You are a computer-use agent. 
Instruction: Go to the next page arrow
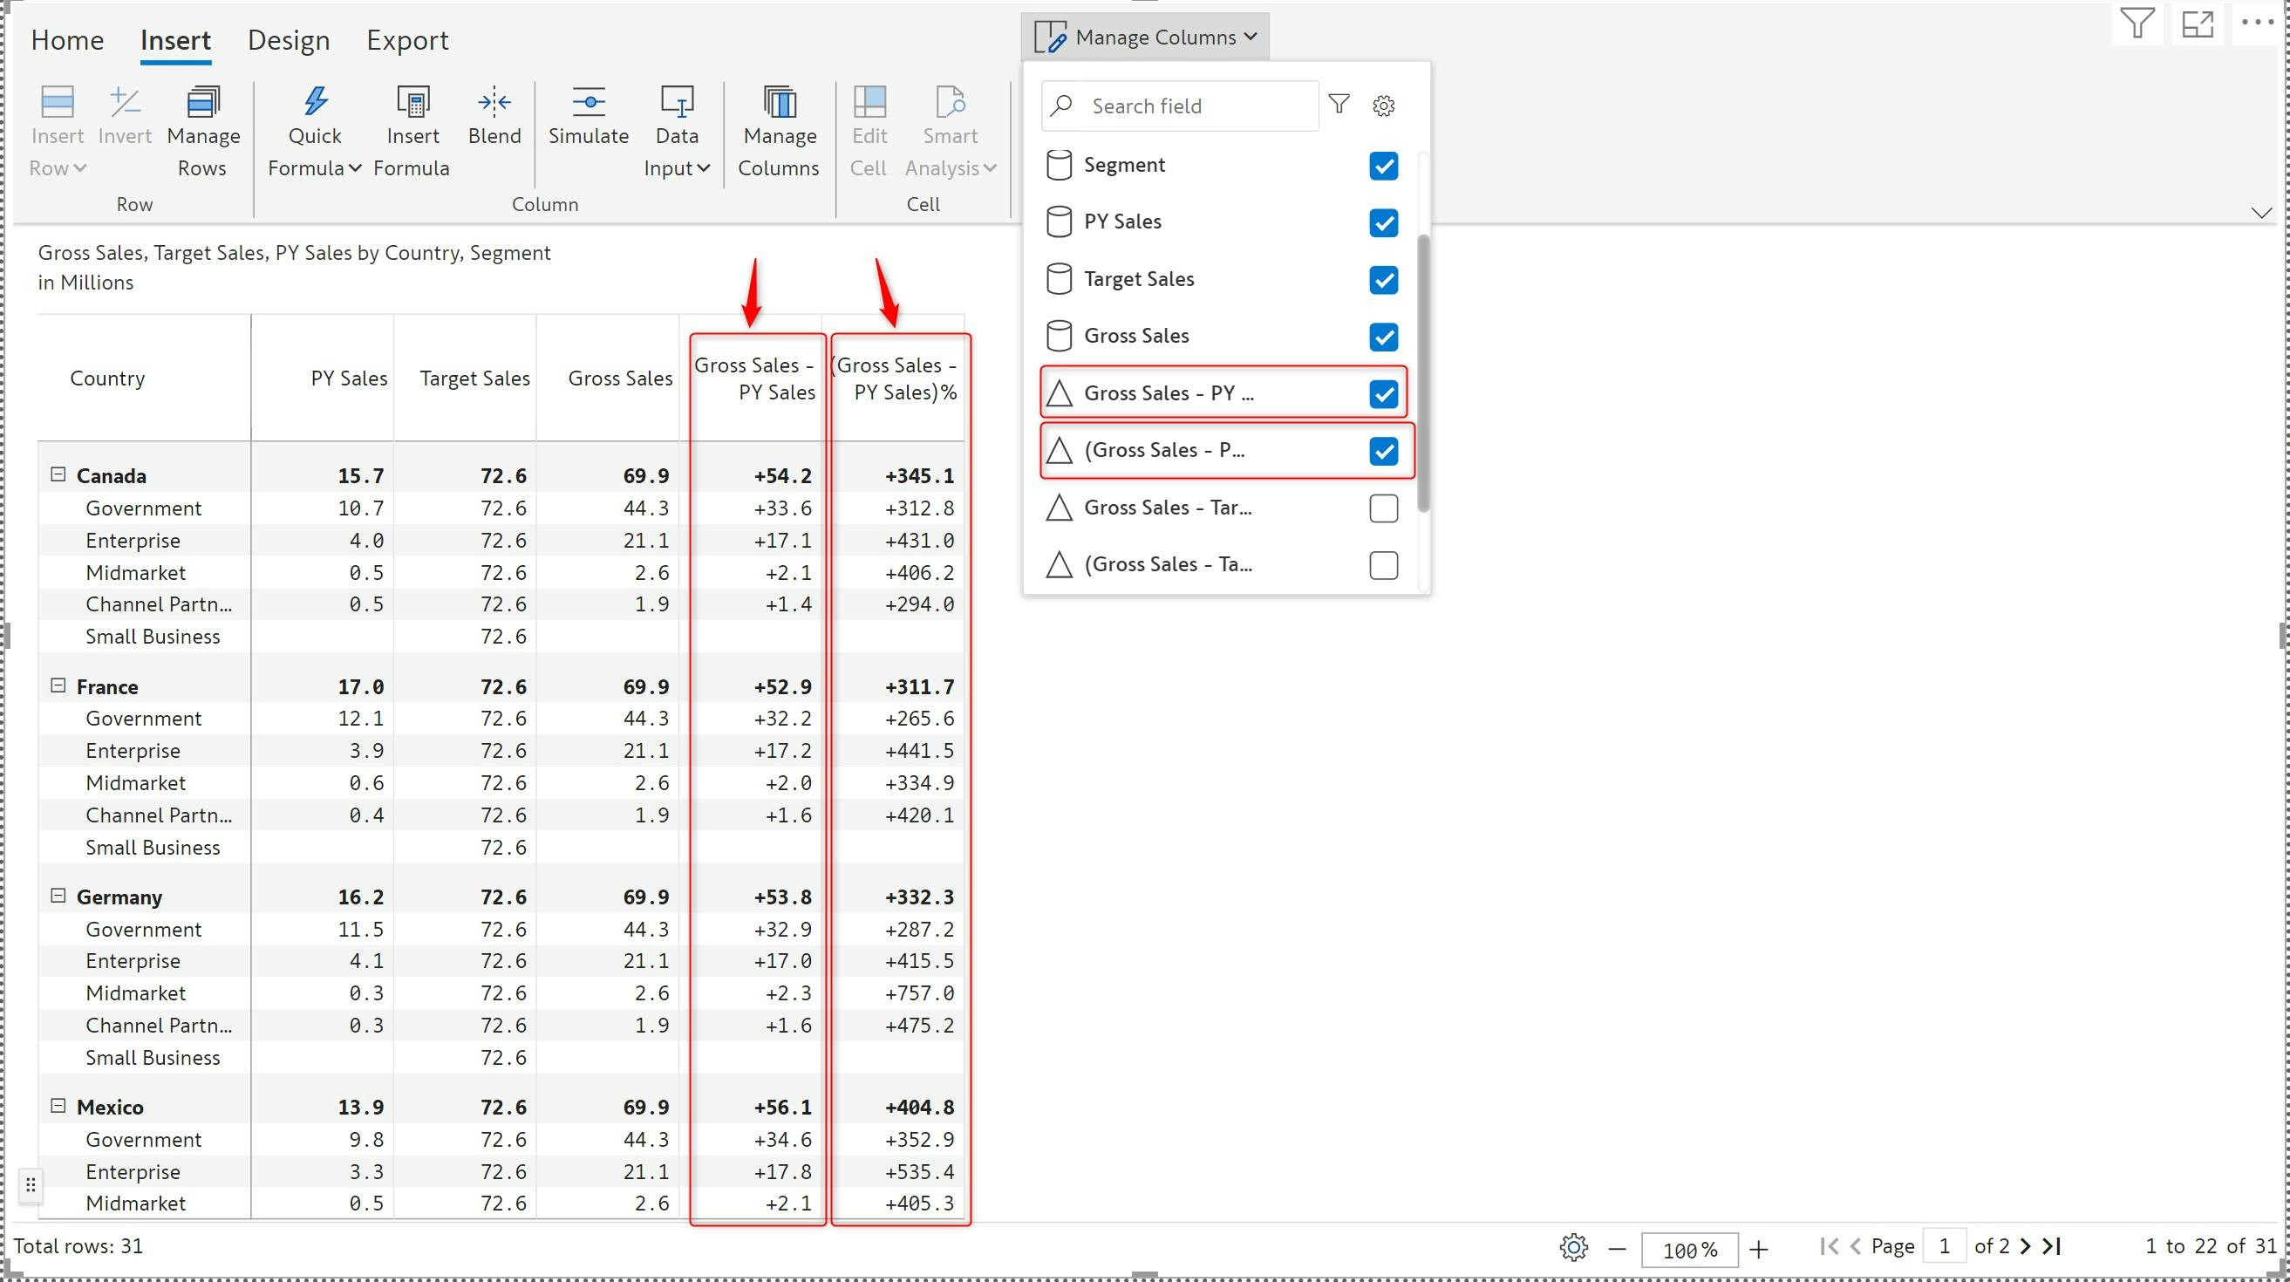(x=2026, y=1246)
